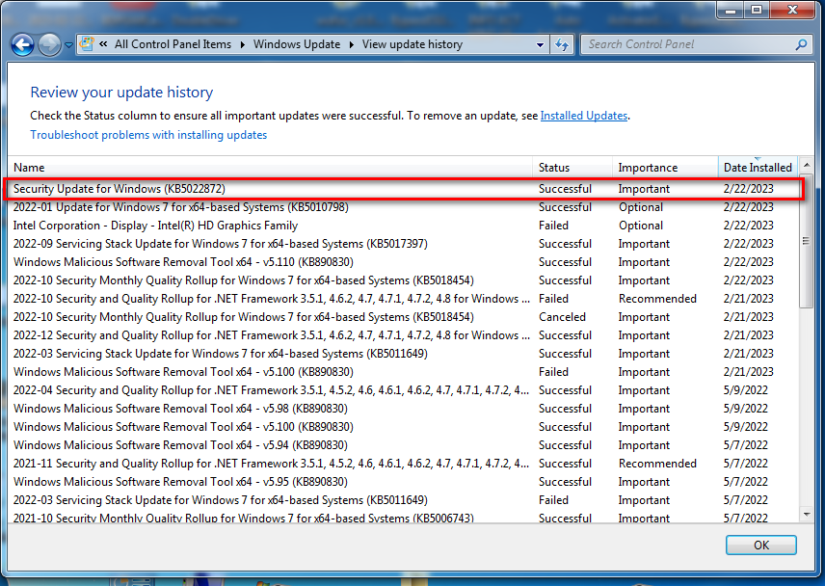Click the scrollbar up arrow
This screenshot has height=586, width=825.
[807, 166]
